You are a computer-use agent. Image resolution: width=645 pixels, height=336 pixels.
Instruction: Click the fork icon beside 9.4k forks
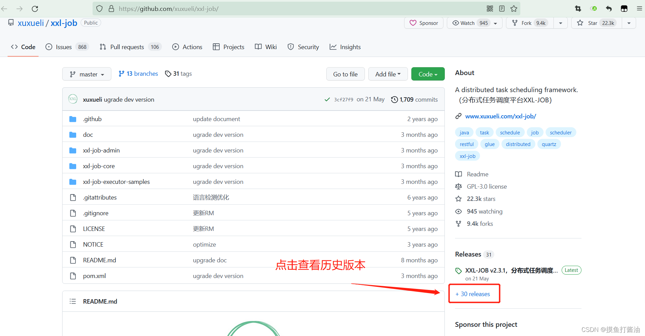coord(458,224)
